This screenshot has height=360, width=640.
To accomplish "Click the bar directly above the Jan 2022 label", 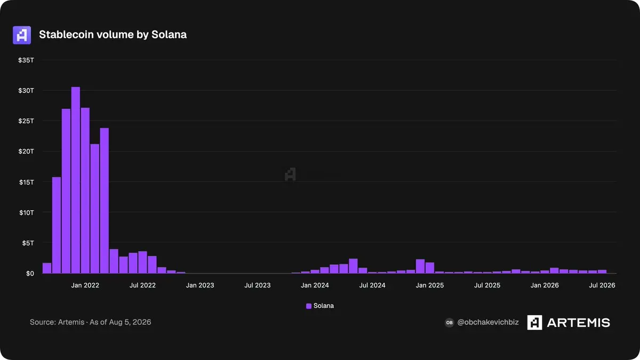I will (85, 191).
